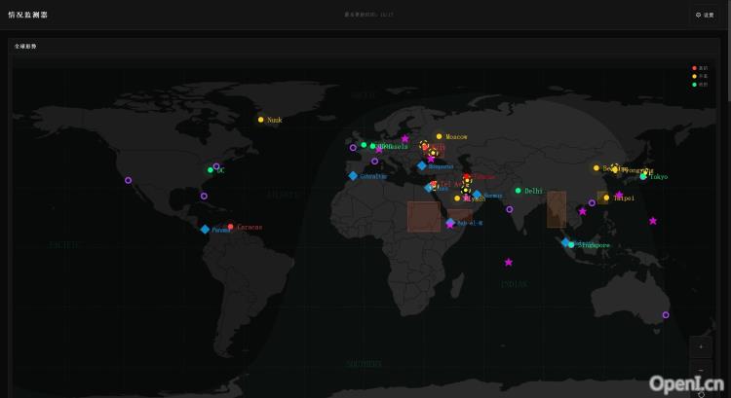
Task: Click the brown zone over Yemen
Action: [x=461, y=215]
